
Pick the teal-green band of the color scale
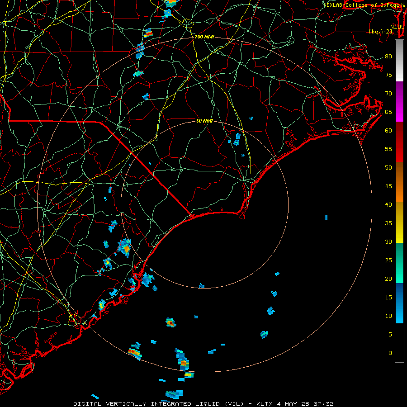[399, 263]
